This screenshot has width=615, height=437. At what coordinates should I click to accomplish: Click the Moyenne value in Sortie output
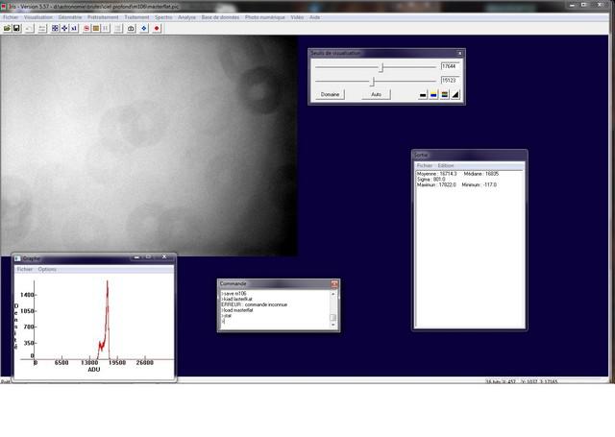click(436, 174)
